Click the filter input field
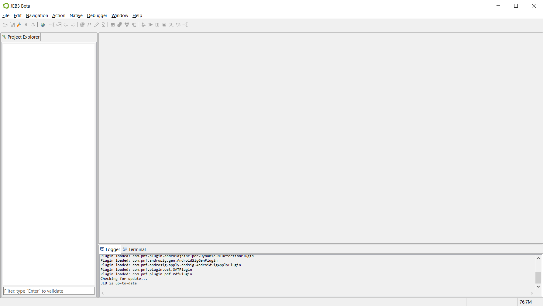Screen dimensions: 543x306 point(49,291)
